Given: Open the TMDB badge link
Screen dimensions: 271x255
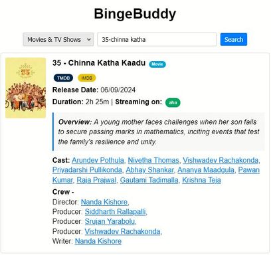Looking at the screenshot, I should (x=63, y=78).
